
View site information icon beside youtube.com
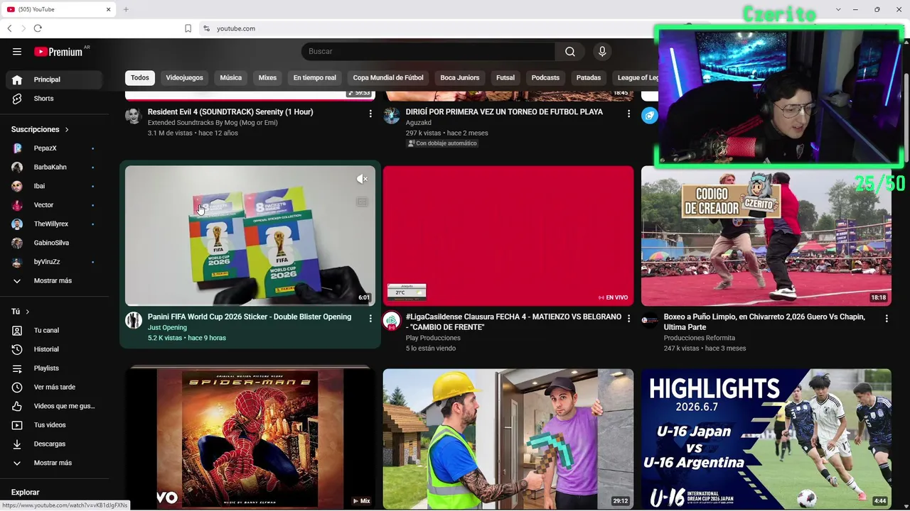point(206,28)
